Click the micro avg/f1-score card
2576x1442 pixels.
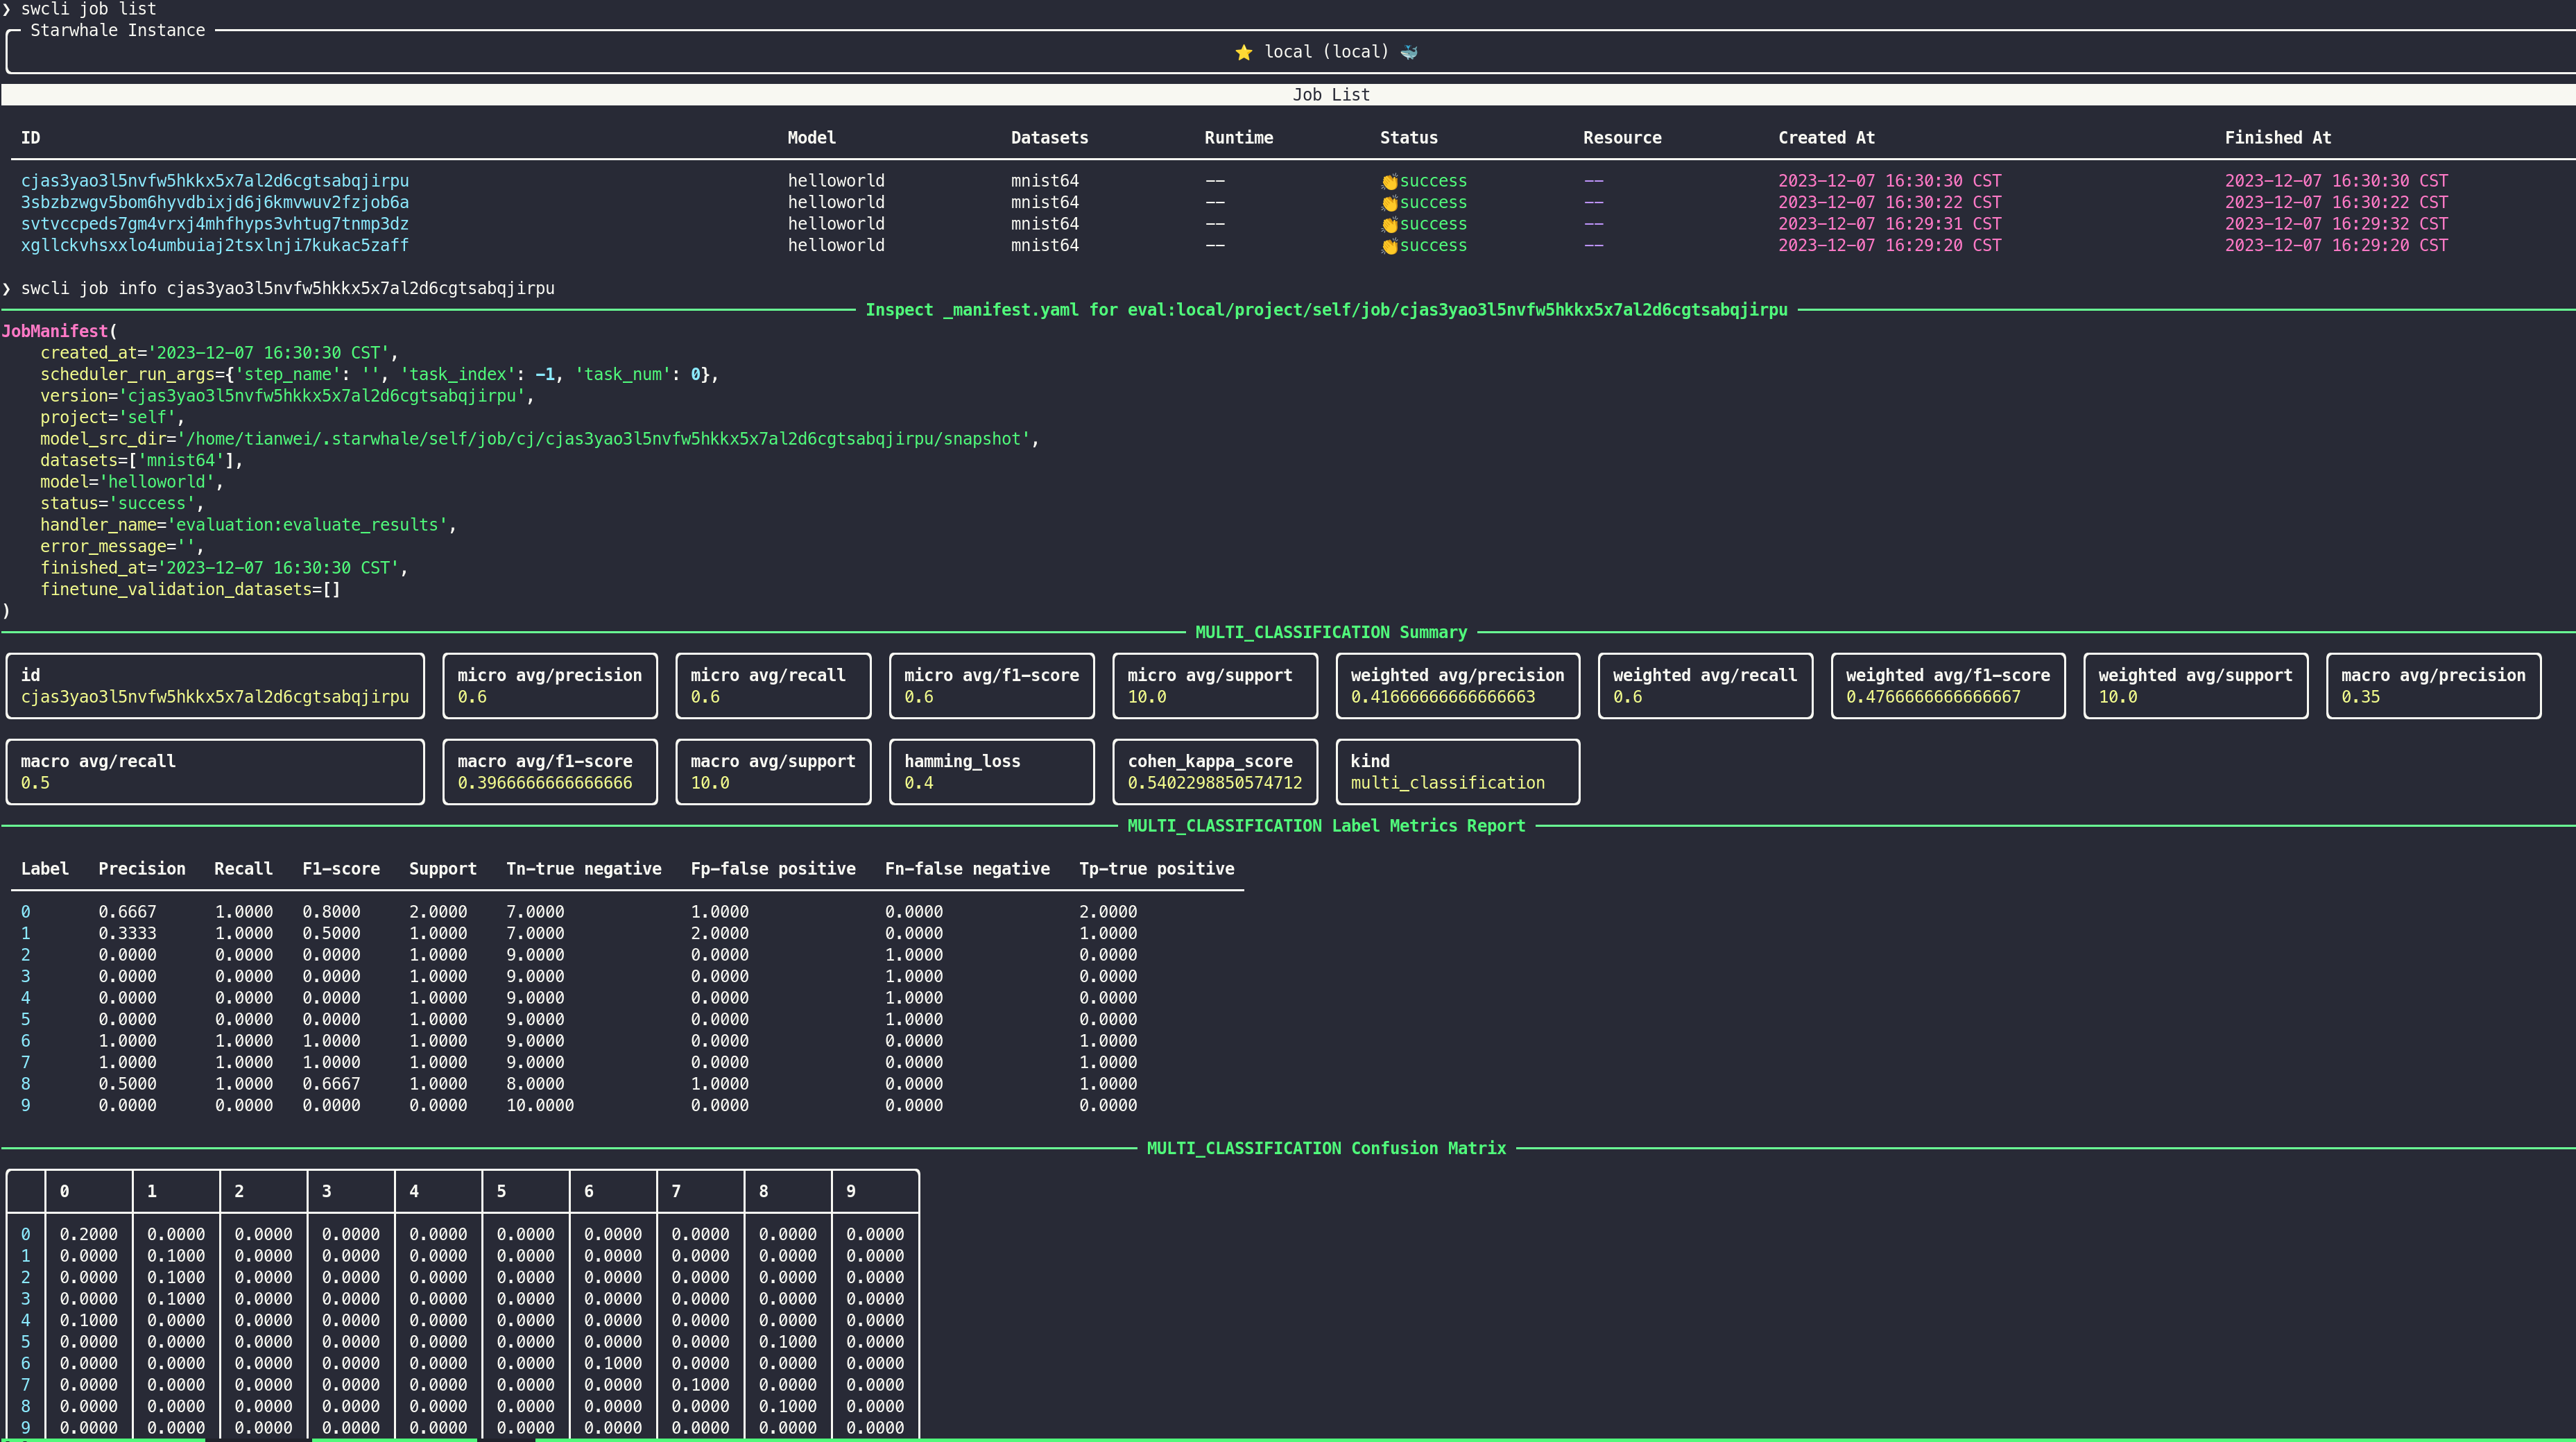[x=992, y=686]
